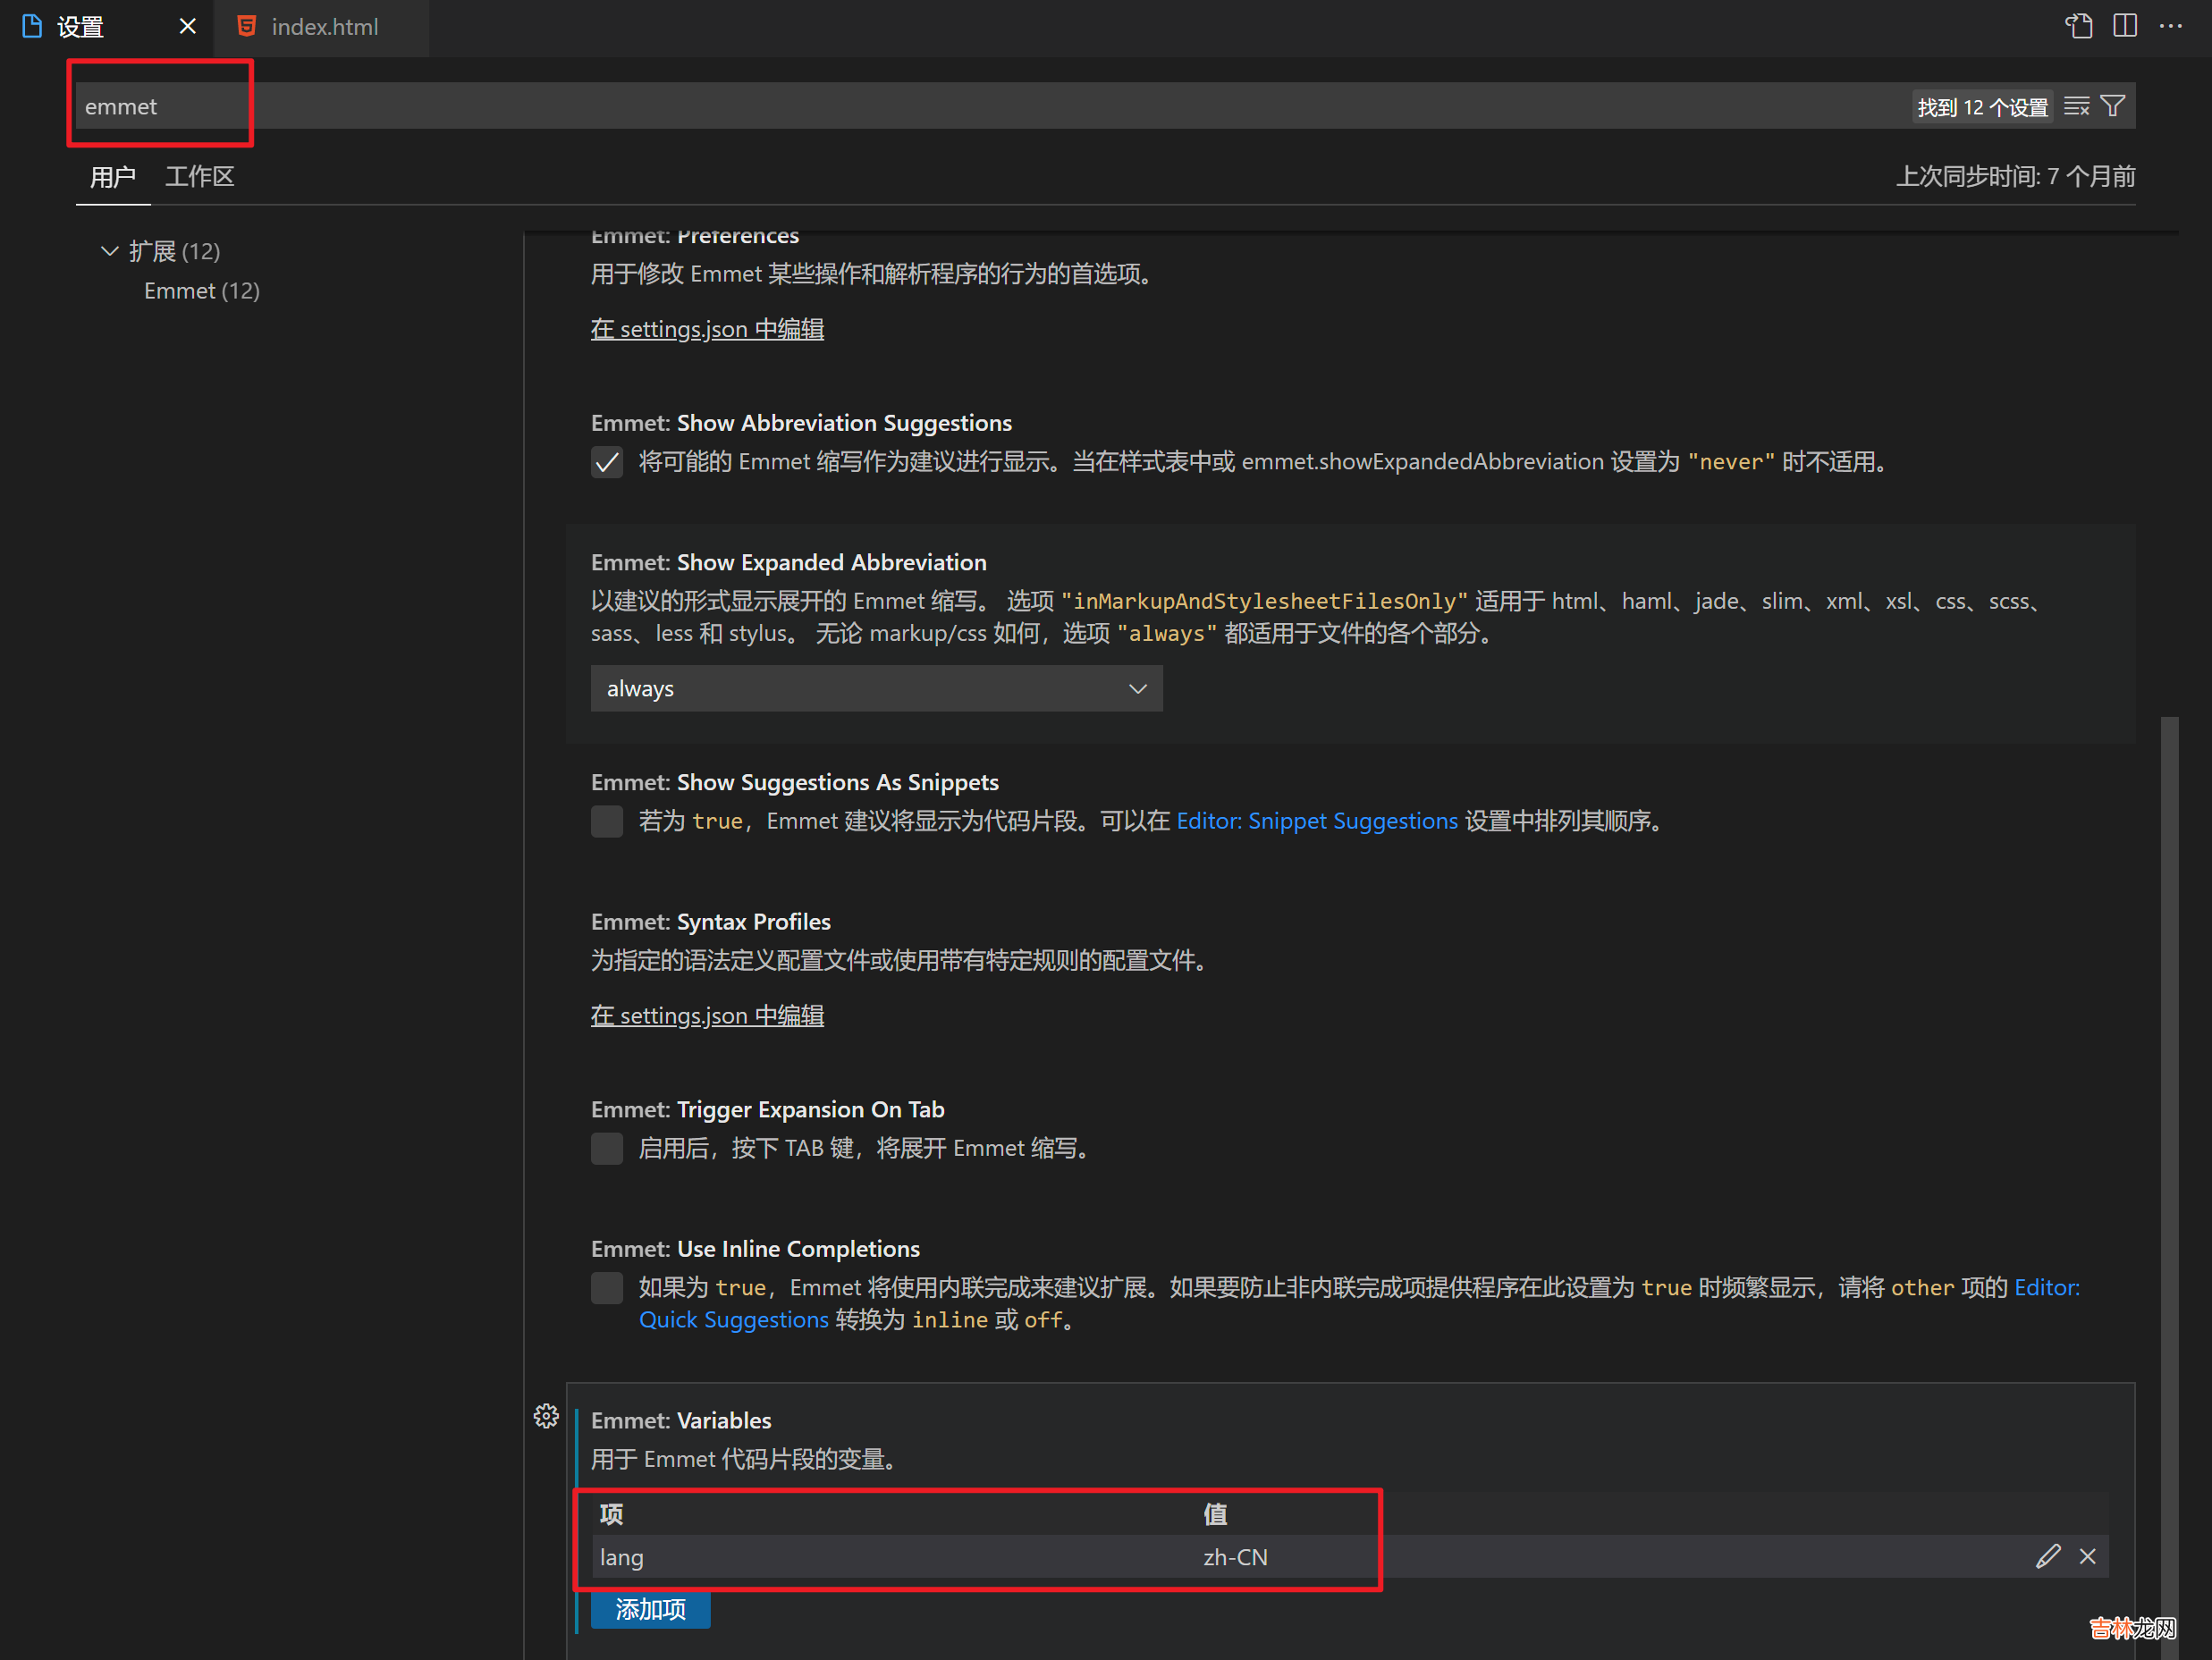Click Emmet: Show Expanded Abbreviation title
The height and width of the screenshot is (1660, 2212).
788,563
